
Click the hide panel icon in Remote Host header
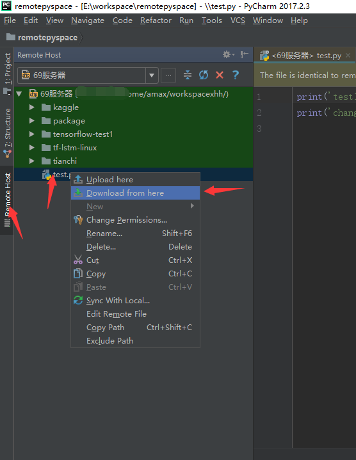244,54
